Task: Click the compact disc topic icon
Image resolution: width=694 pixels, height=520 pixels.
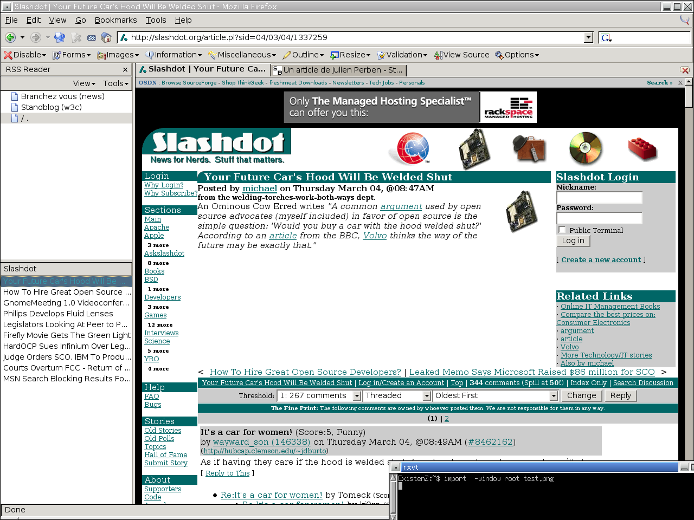Action: point(586,148)
